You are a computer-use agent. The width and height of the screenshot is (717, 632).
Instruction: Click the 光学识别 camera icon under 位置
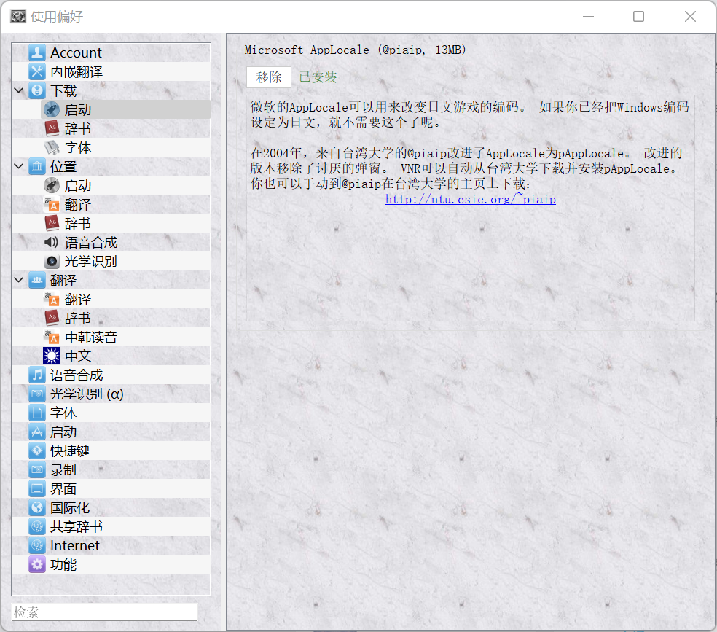pyautogui.click(x=52, y=261)
